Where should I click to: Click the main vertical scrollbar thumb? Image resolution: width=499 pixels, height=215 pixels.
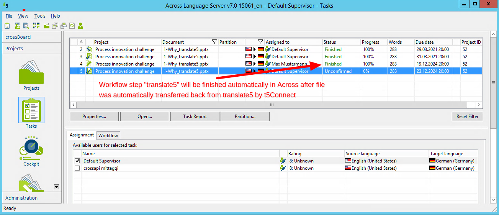tap(493, 82)
